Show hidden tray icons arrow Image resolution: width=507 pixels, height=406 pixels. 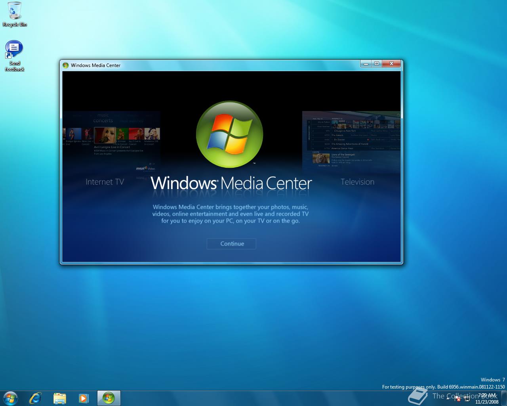pyautogui.click(x=448, y=398)
